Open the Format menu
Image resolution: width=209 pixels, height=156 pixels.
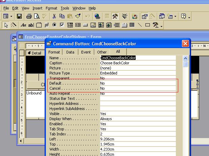point(51,8)
